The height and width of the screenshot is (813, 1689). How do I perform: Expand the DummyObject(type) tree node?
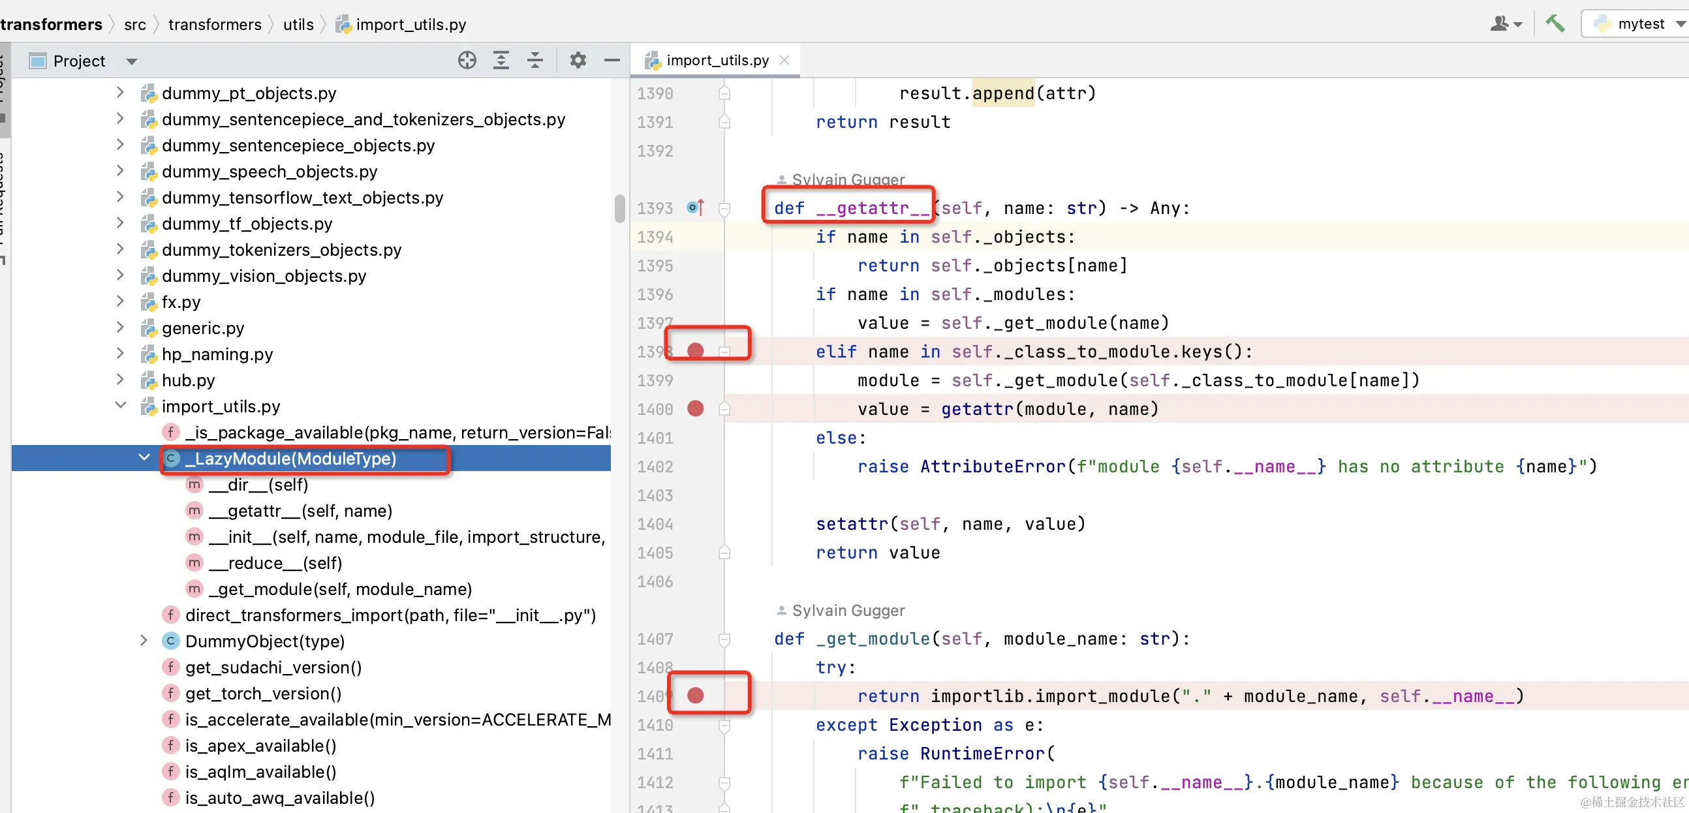pyautogui.click(x=144, y=641)
